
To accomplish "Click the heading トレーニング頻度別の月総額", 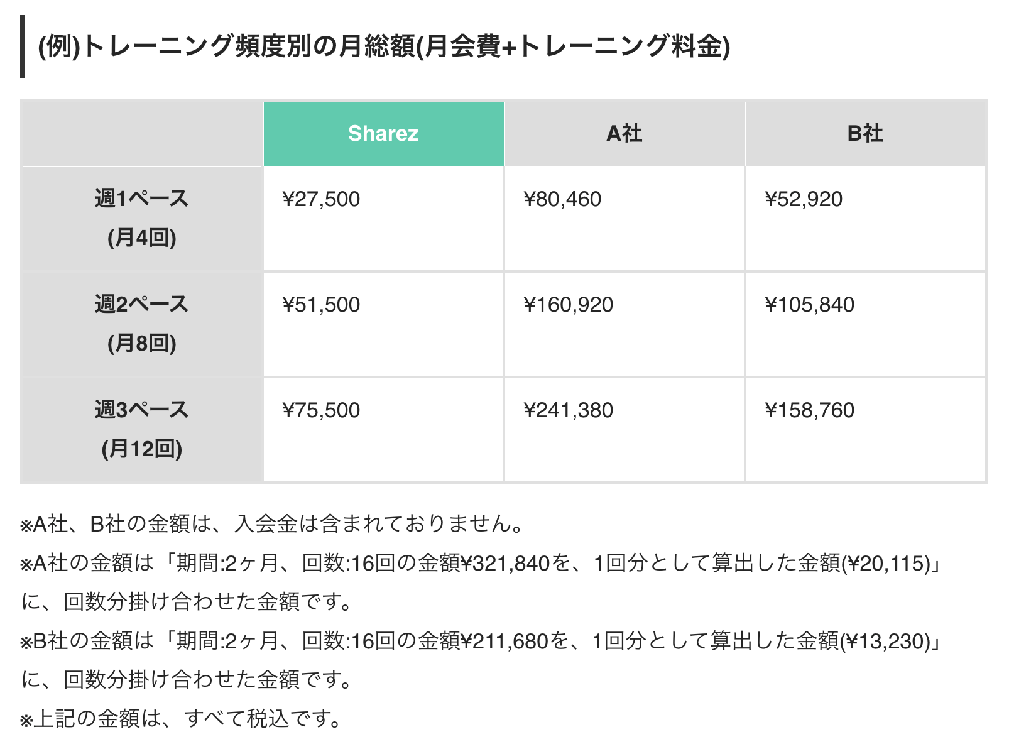I will [x=383, y=46].
